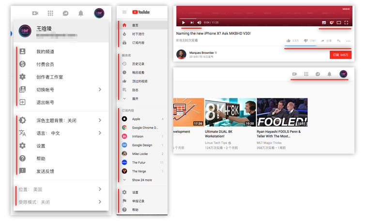Open the three-dot more actions menu
Image resolution: width=383 pixels, height=222 pixels.
pyautogui.click(x=348, y=41)
